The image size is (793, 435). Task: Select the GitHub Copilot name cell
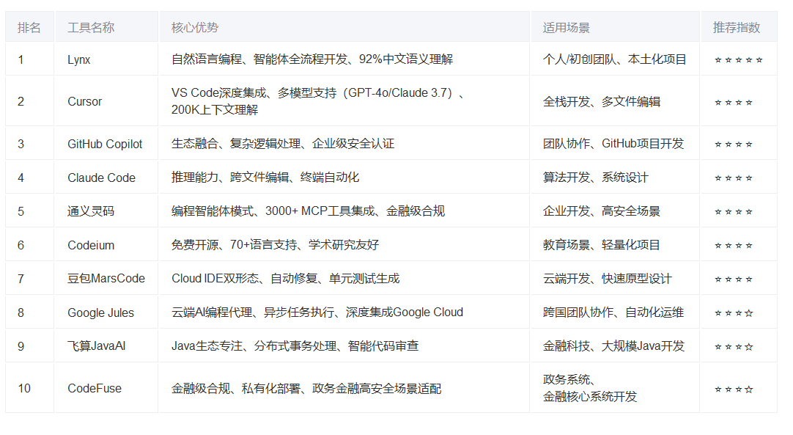click(106, 144)
